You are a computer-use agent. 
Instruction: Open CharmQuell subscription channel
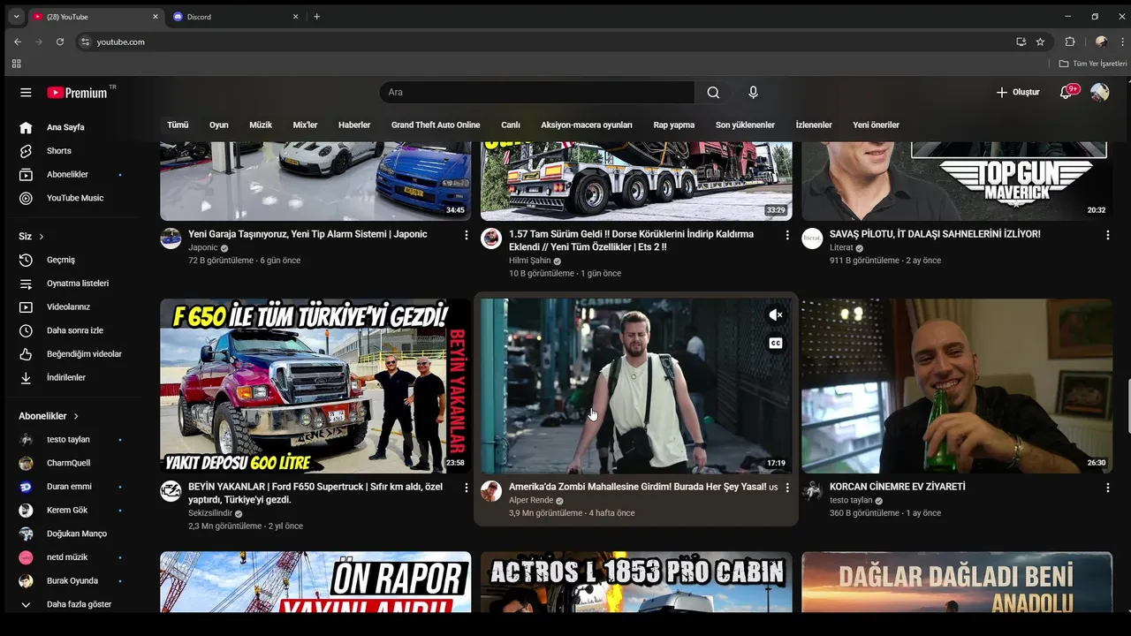coord(71,463)
